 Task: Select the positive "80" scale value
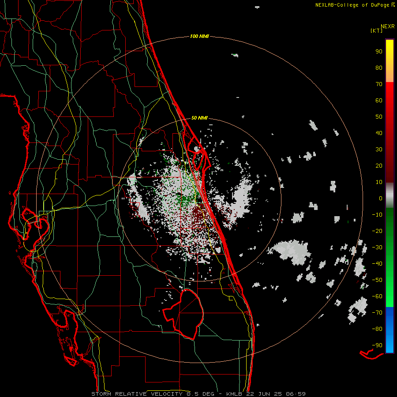pyautogui.click(x=379, y=68)
